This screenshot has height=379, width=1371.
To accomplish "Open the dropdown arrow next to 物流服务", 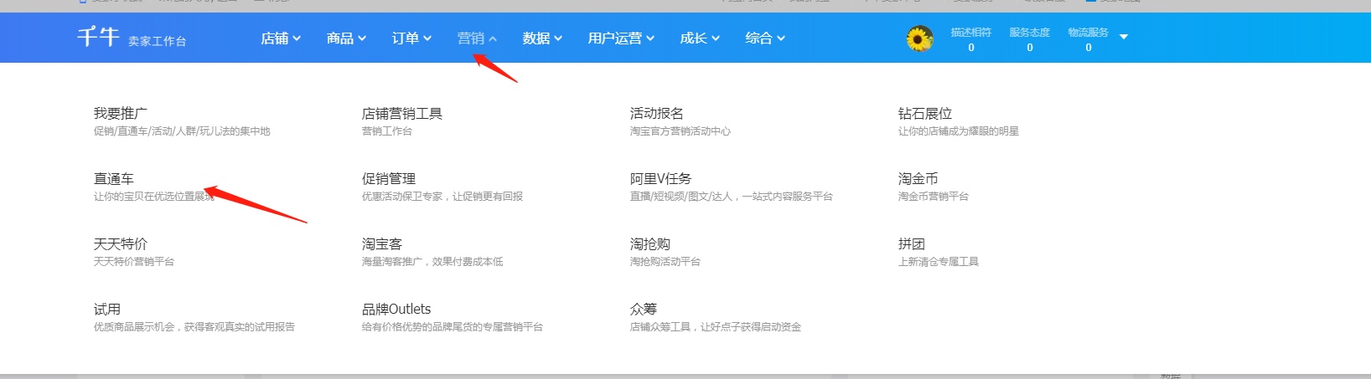I will [x=1124, y=37].
